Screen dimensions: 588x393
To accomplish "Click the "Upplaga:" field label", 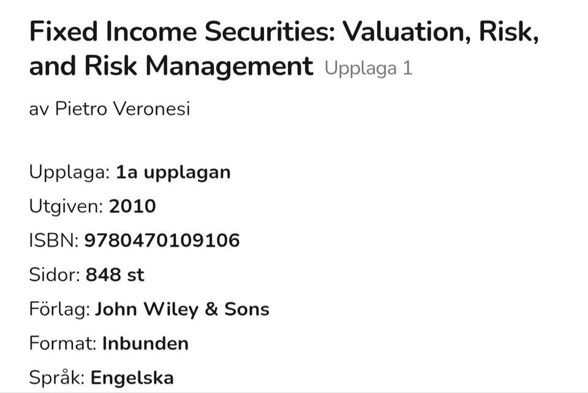I will 69,172.
